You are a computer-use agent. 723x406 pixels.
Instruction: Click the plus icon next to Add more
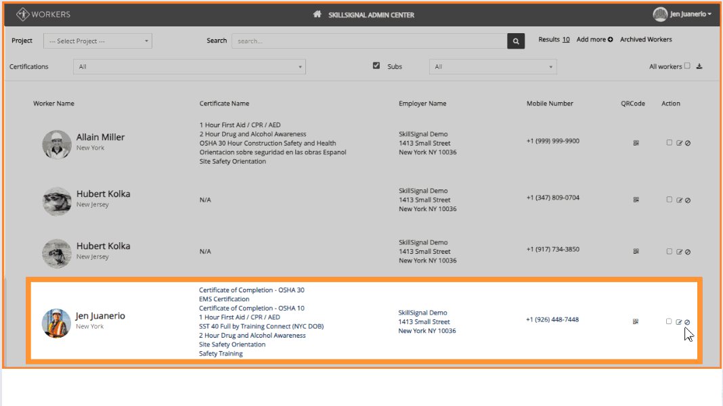tap(611, 40)
